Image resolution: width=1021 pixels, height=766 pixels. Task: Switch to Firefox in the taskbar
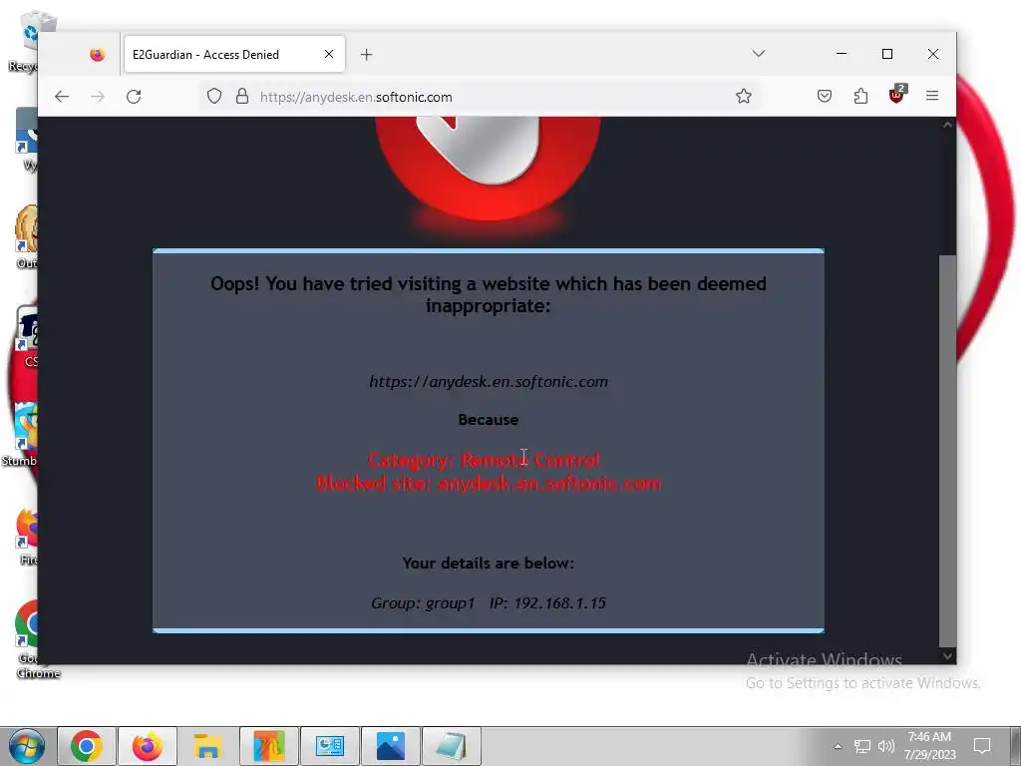click(148, 746)
